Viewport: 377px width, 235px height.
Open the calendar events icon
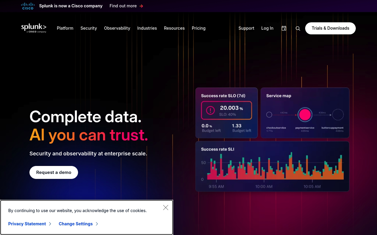(284, 28)
